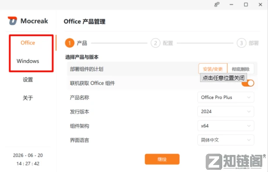Click the orange 继续 button

[162, 159]
